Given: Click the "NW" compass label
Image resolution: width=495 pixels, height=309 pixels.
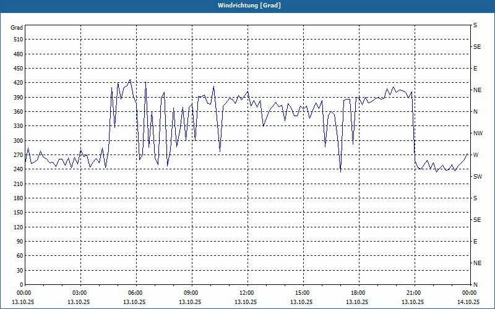Looking at the screenshot, I should point(478,133).
